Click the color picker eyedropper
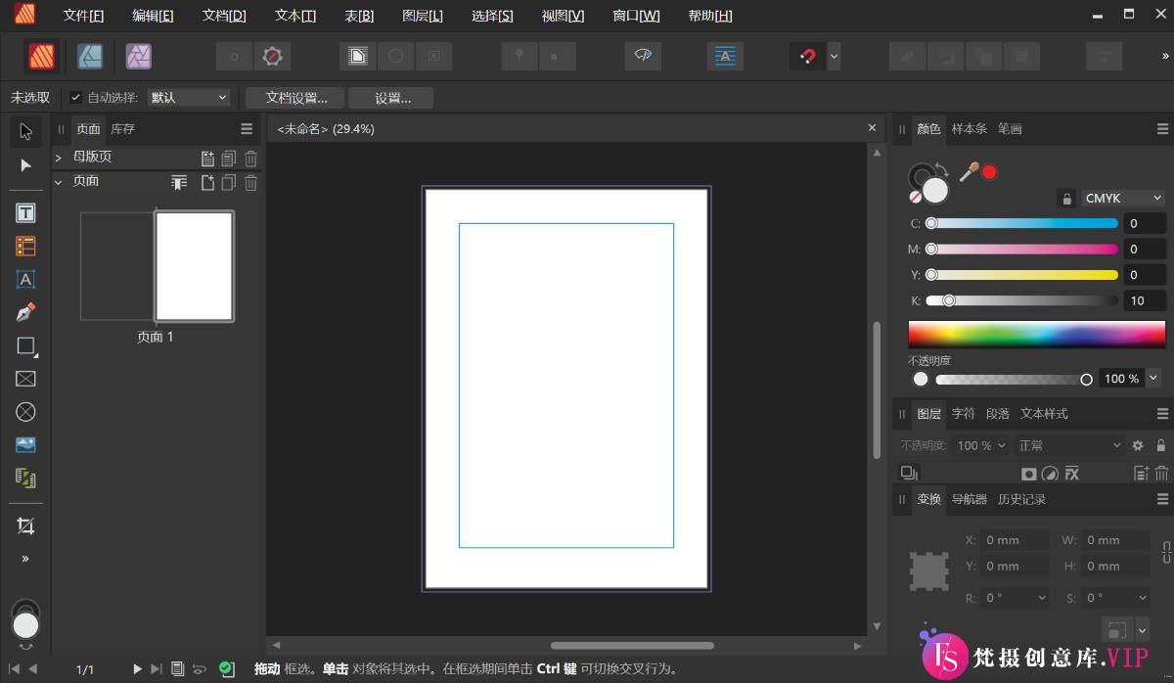 (x=968, y=172)
